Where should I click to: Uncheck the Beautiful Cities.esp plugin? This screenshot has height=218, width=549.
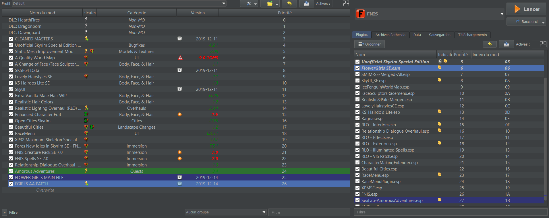click(x=357, y=169)
